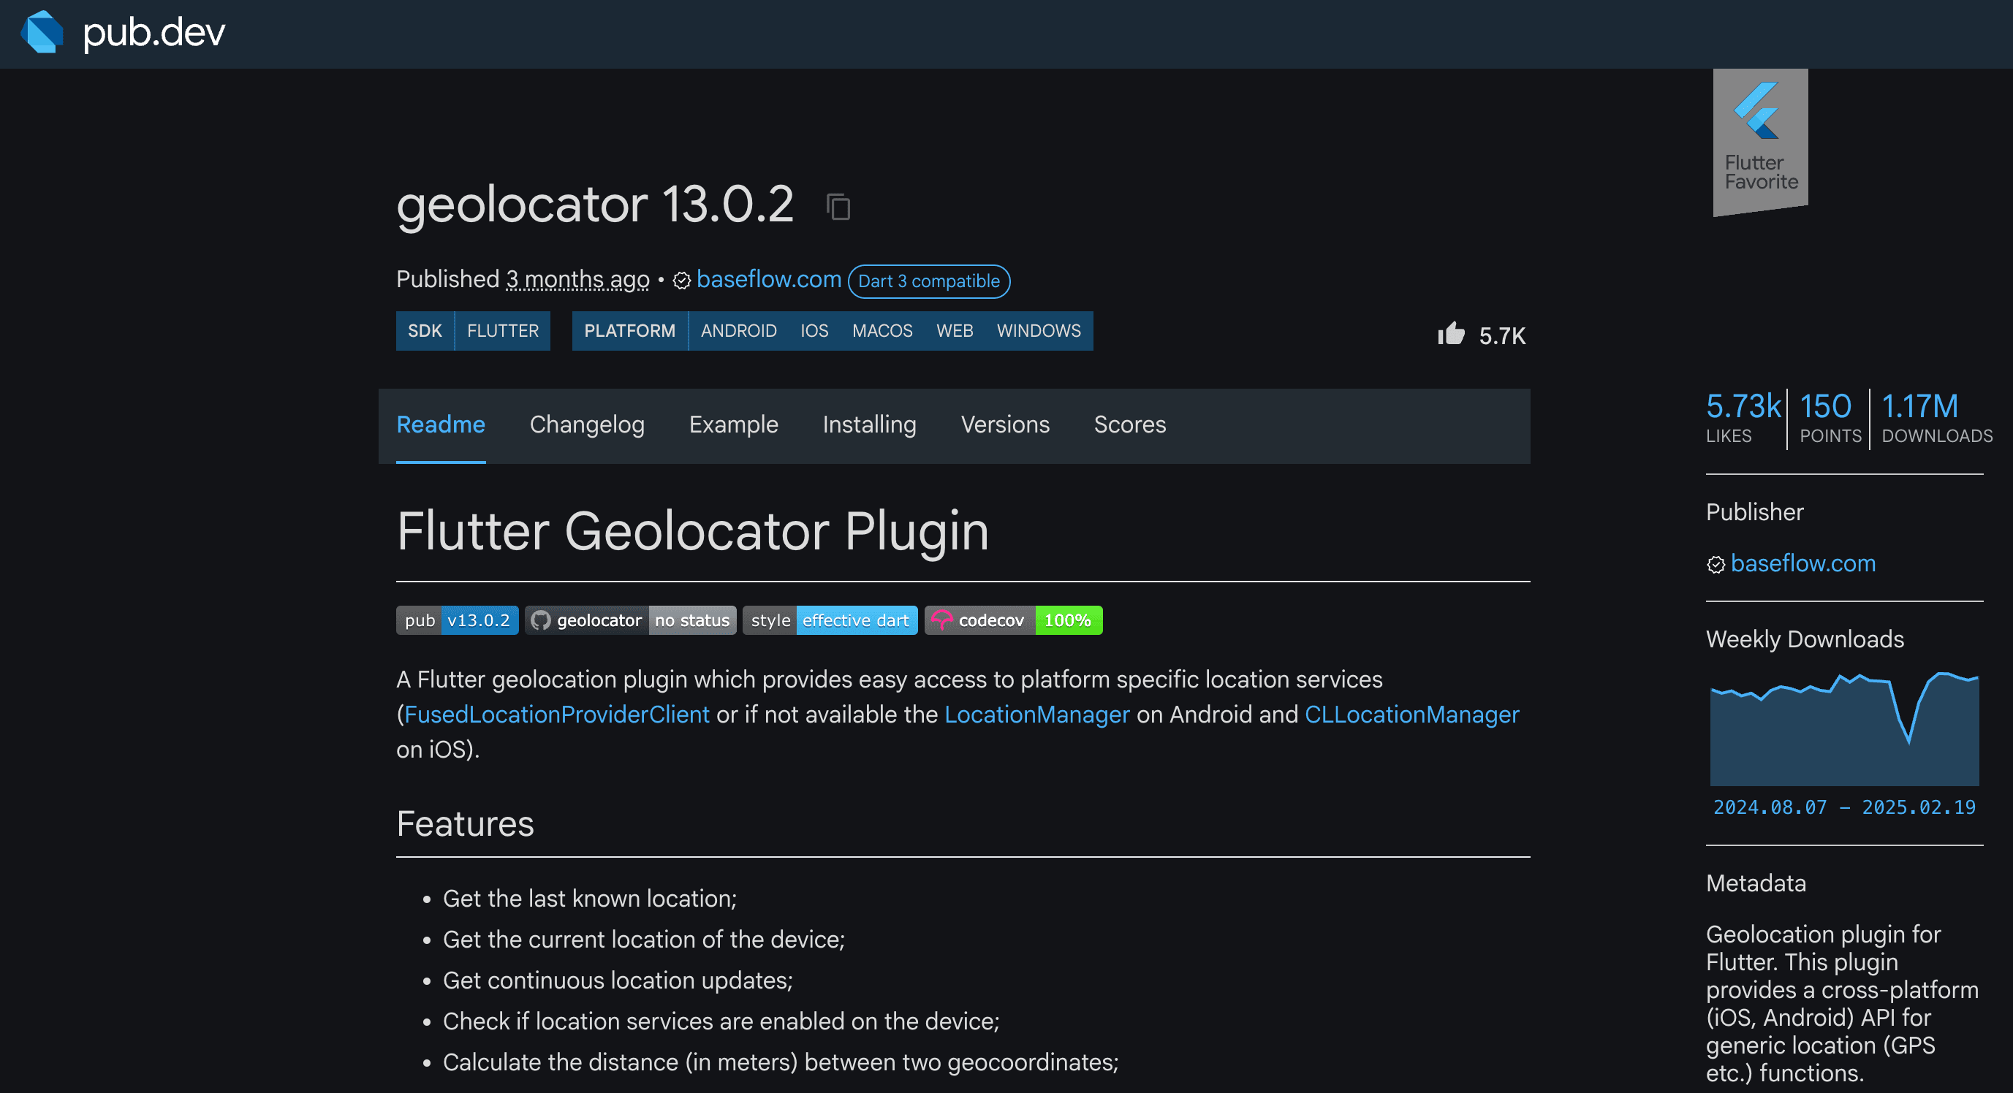Switch to the Changelog tab
Viewport: 2013px width, 1093px height.
pyautogui.click(x=587, y=425)
